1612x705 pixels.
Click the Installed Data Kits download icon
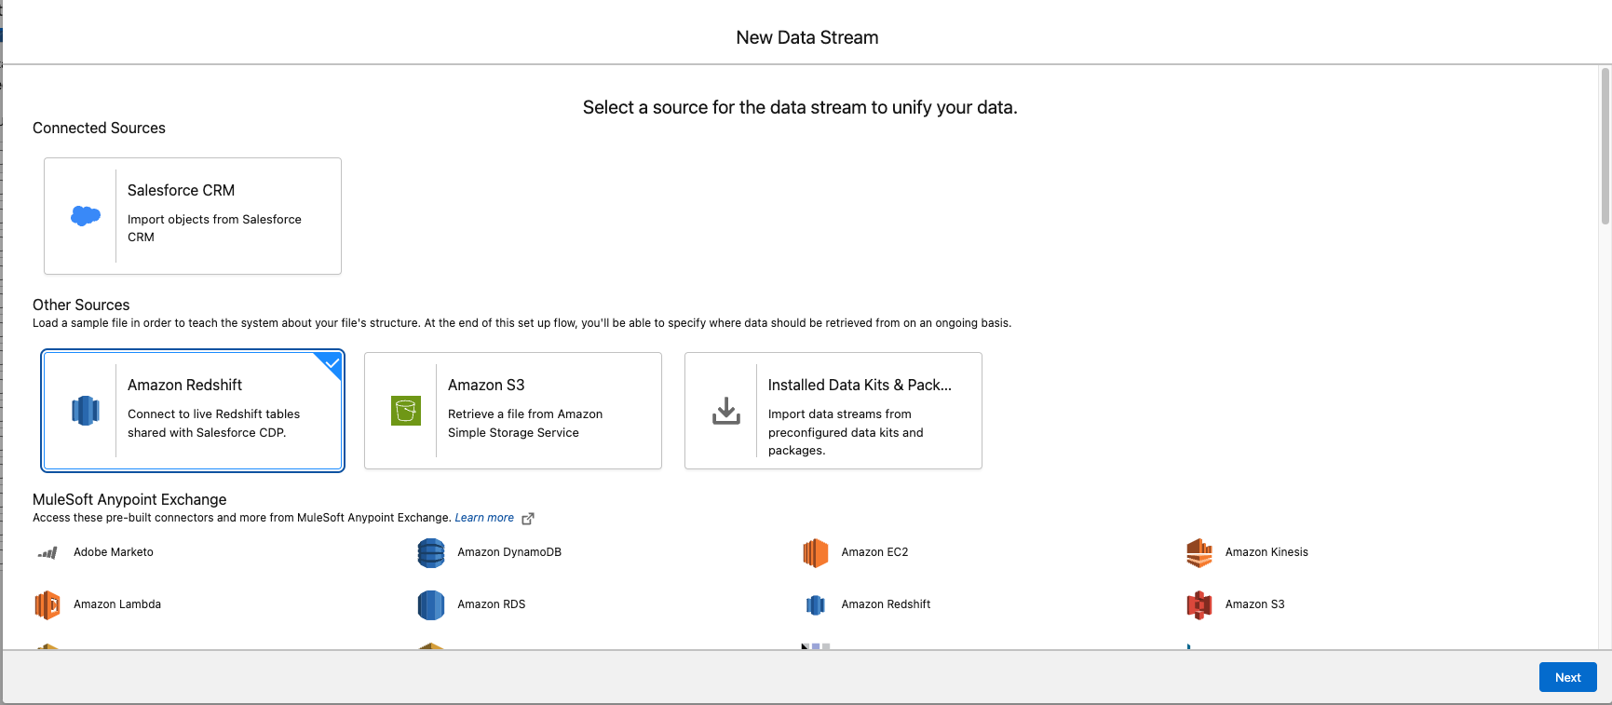coord(726,411)
